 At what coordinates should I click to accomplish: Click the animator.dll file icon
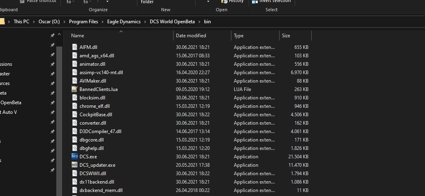75,64
